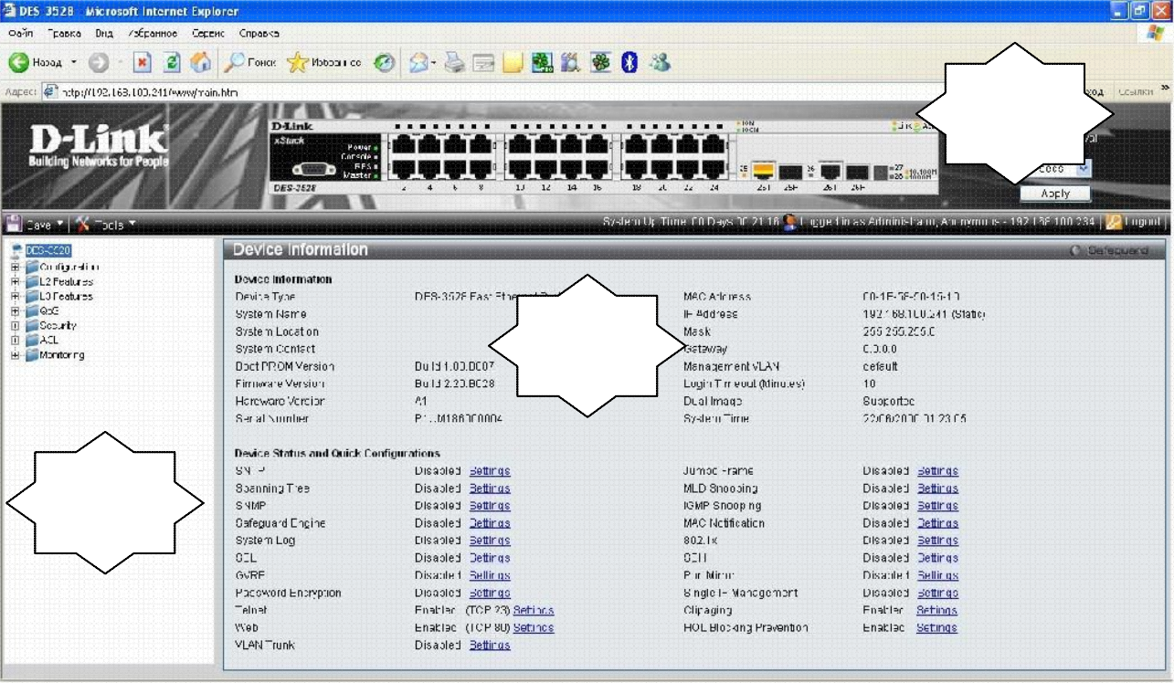Select Monitoring folder label in tree

click(x=62, y=354)
